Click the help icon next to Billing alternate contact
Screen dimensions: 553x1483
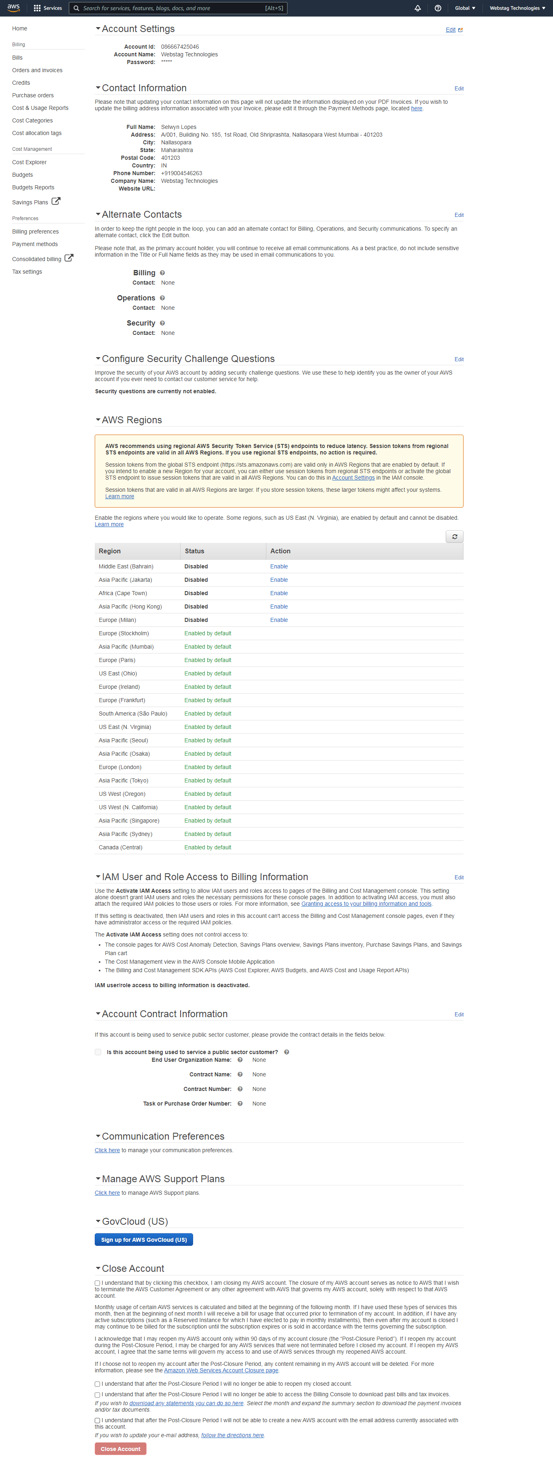tap(162, 273)
